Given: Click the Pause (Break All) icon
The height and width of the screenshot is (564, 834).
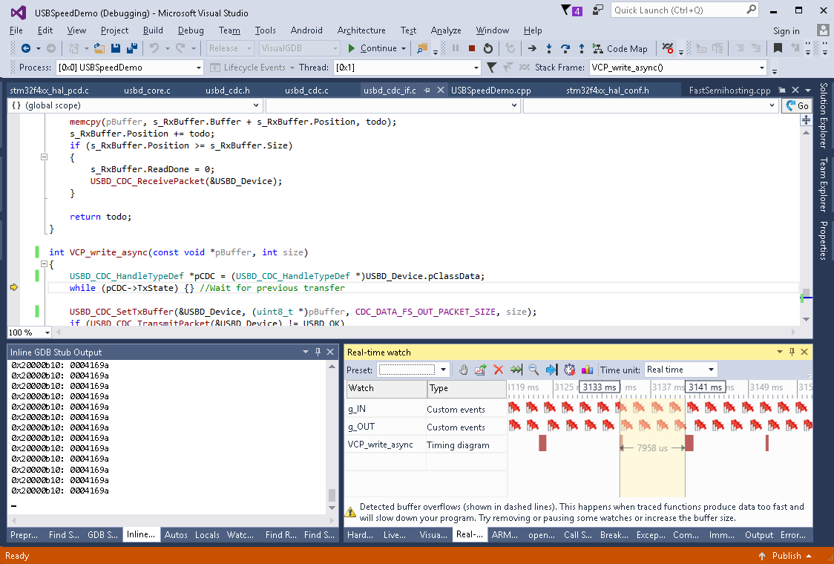Looking at the screenshot, I should pos(456,48).
